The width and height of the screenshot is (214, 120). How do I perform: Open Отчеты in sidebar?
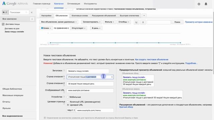tap(6, 102)
